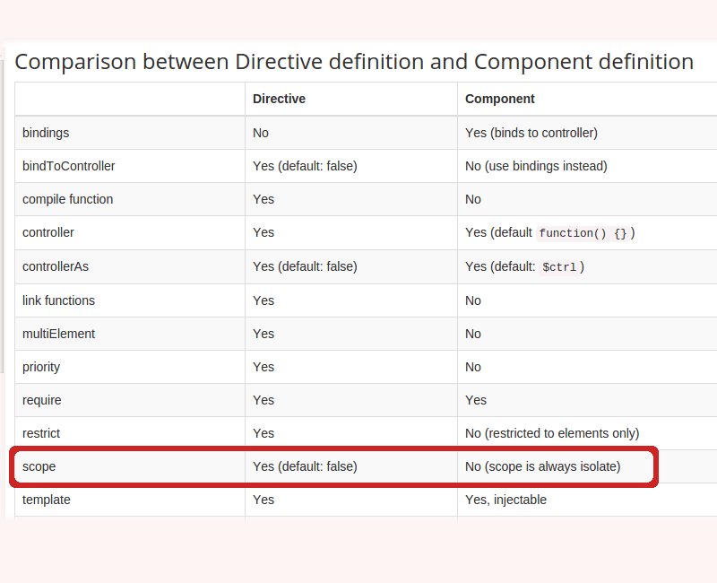The height and width of the screenshot is (583, 717).
Task: Click the restrict row label
Action: [41, 433]
